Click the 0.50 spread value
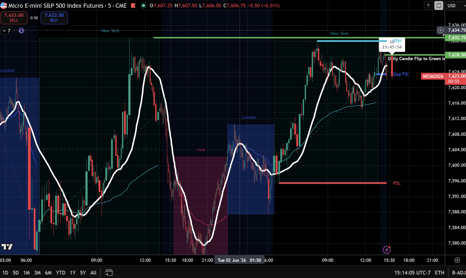Image resolution: width=466 pixels, height=278 pixels. (34, 17)
